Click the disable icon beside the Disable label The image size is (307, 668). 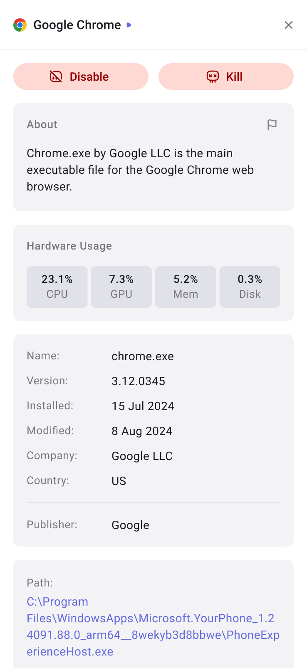point(55,77)
